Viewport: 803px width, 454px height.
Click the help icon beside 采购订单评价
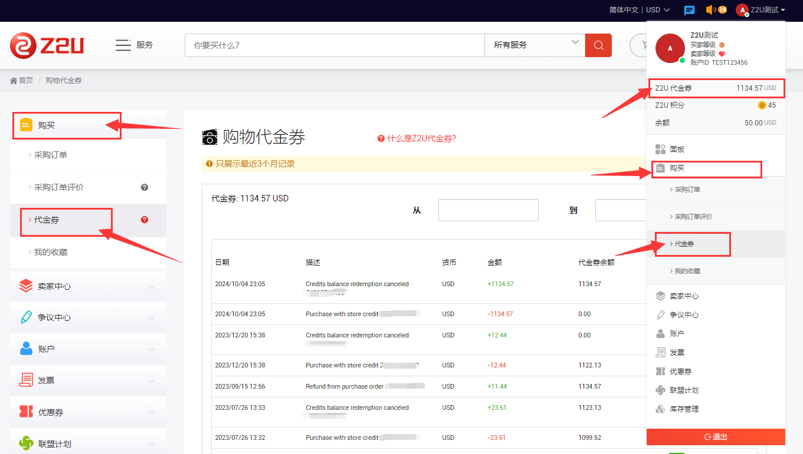[145, 187]
